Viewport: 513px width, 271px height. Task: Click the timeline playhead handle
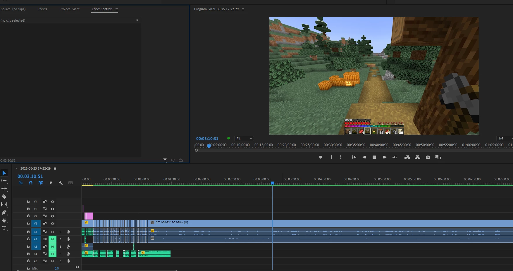pos(272,183)
